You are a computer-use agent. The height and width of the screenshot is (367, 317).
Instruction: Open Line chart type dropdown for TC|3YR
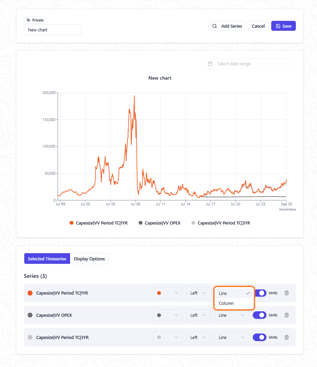232,337
